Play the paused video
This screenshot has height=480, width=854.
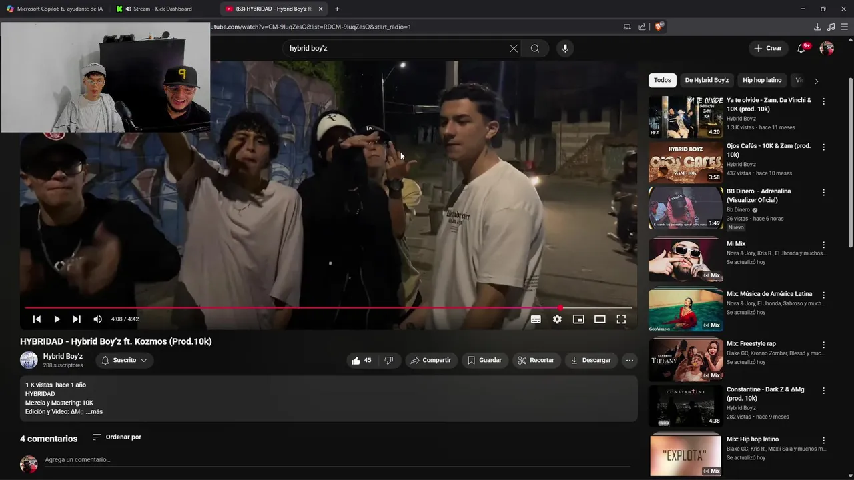click(57, 319)
